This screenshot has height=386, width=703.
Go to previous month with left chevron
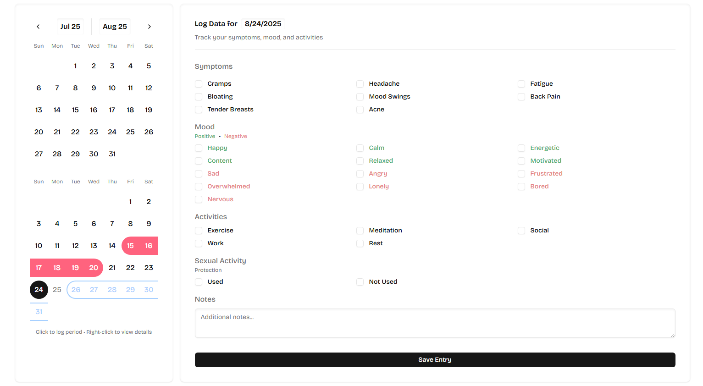(x=38, y=27)
